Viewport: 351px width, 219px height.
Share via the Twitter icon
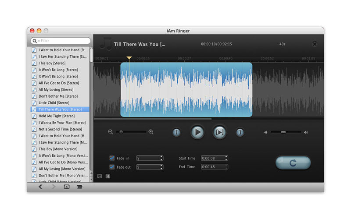(x=100, y=176)
